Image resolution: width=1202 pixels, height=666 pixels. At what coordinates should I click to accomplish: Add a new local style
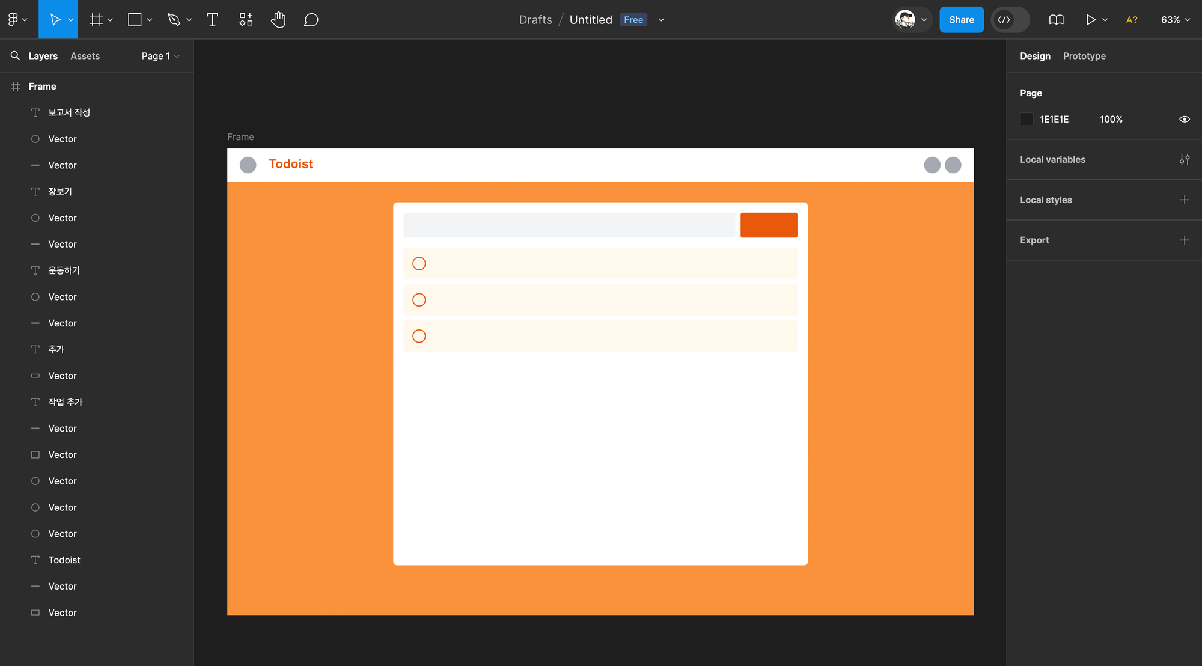[x=1185, y=200]
